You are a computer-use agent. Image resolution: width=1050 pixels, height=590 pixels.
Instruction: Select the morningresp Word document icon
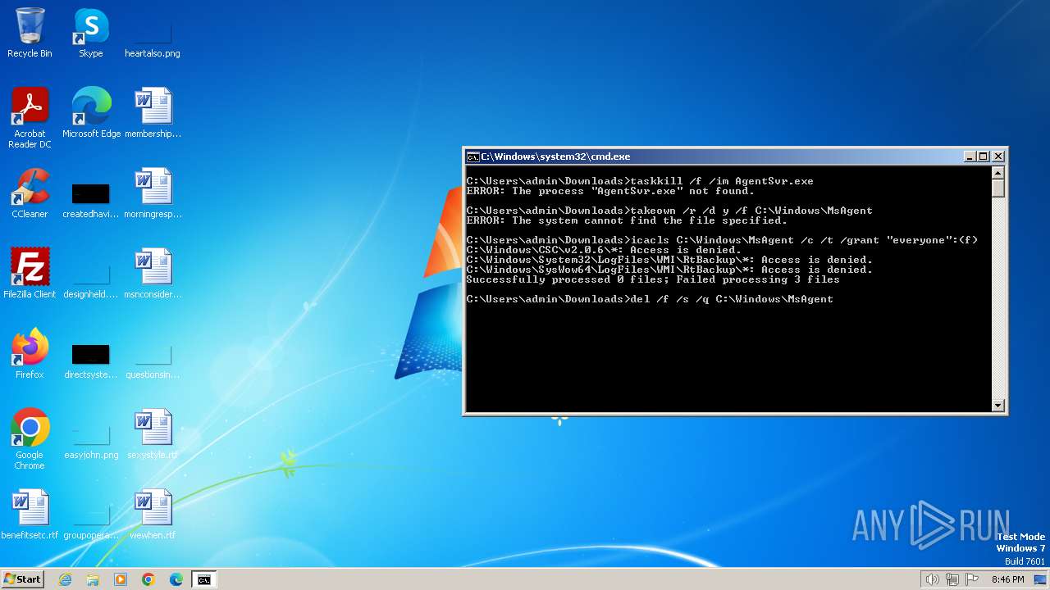(153, 193)
